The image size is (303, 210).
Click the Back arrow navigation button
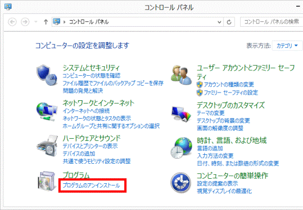click(12, 22)
